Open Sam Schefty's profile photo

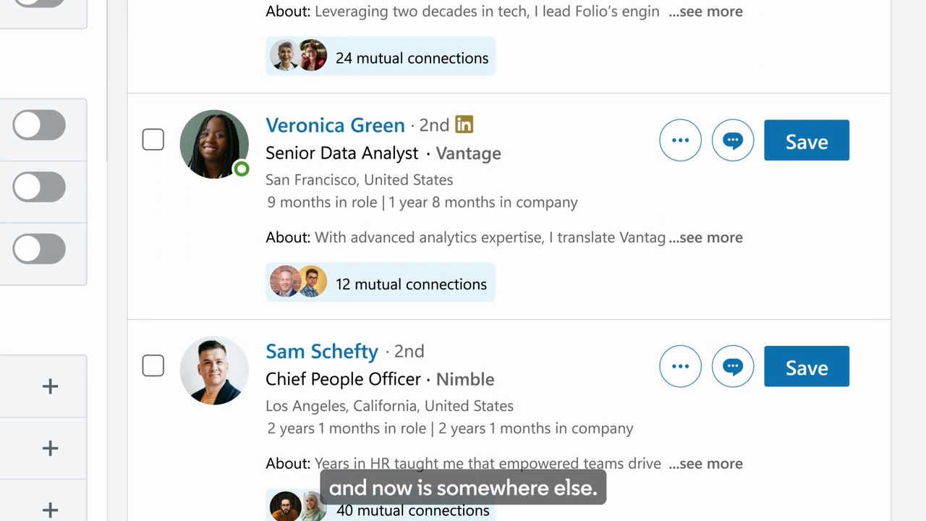click(x=214, y=370)
